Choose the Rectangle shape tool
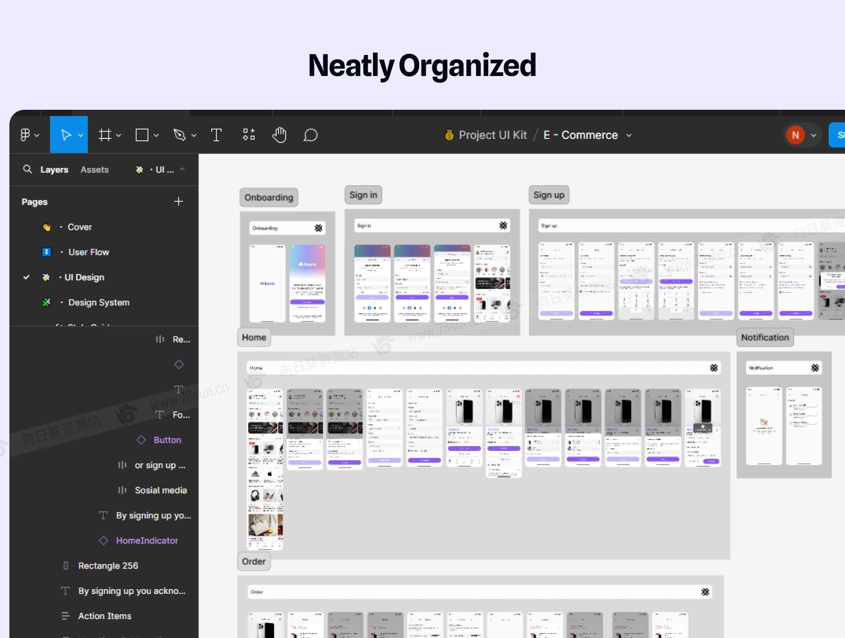This screenshot has width=845, height=638. pyautogui.click(x=142, y=135)
